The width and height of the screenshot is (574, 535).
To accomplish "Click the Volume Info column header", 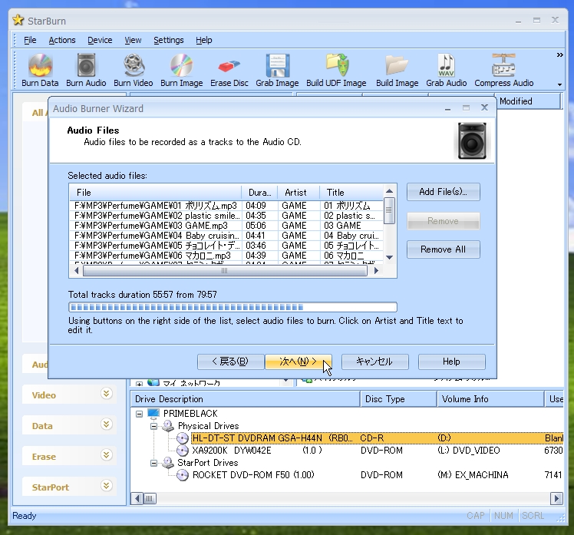I will (x=490, y=399).
